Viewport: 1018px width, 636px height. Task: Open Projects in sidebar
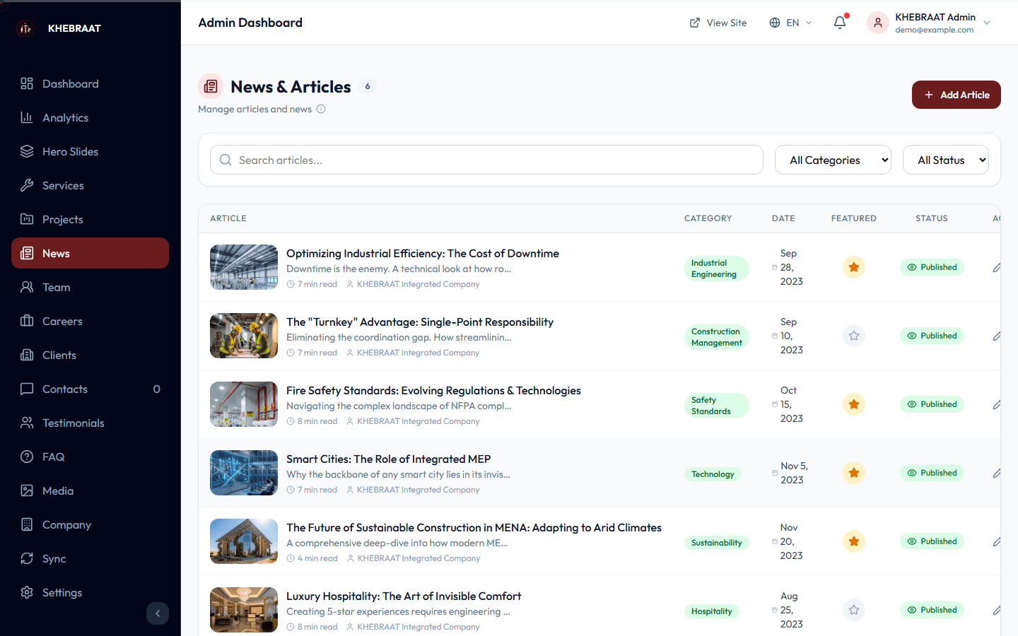[x=90, y=219]
